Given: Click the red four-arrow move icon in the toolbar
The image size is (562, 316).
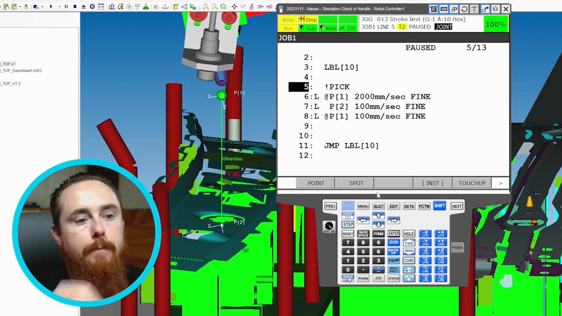Looking at the screenshot, I should click(x=235, y=7).
